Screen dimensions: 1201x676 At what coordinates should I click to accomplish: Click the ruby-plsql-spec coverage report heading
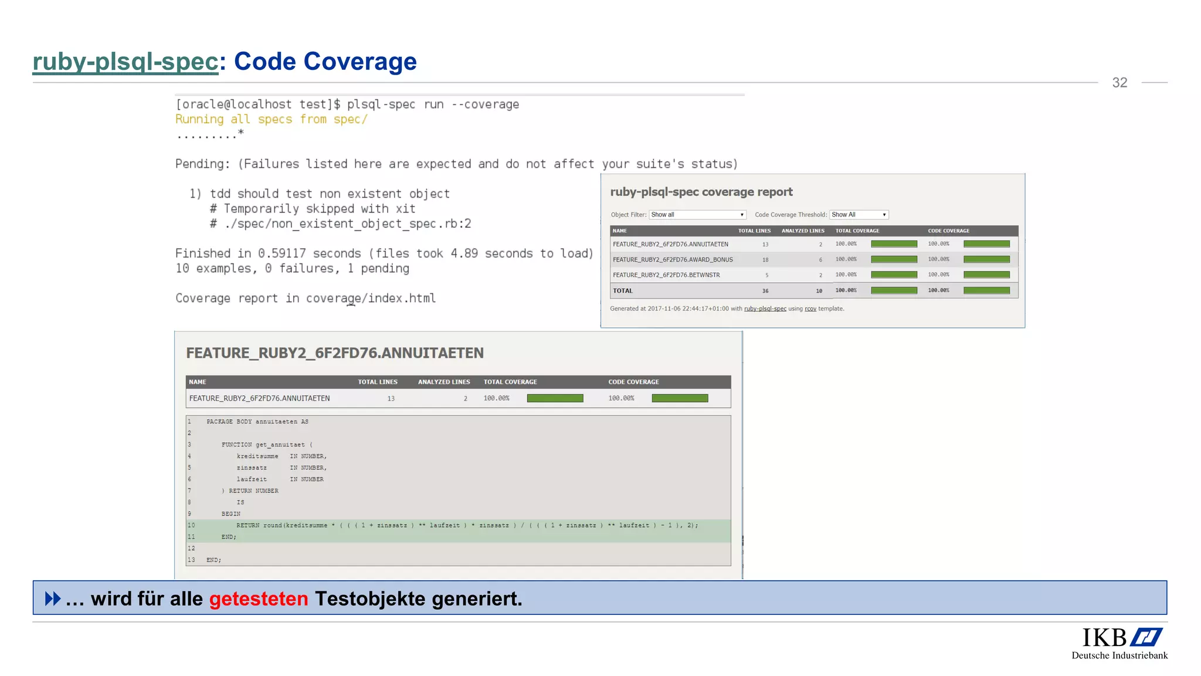point(701,192)
